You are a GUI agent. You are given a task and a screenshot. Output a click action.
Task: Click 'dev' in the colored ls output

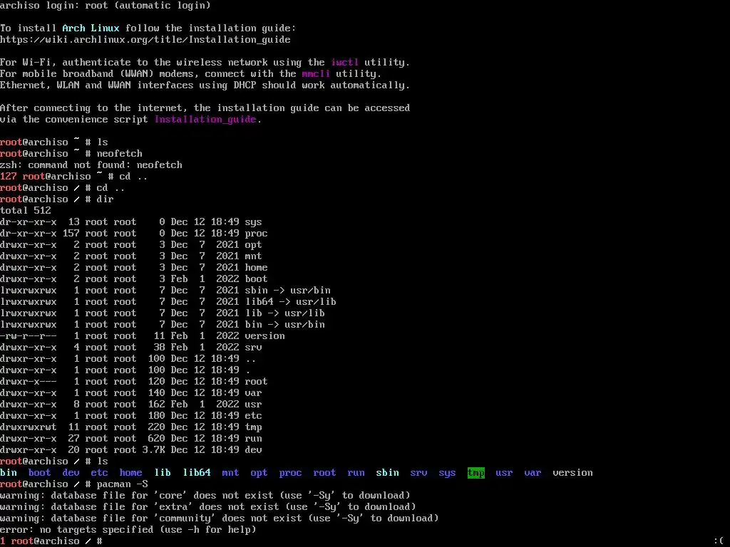pos(71,473)
